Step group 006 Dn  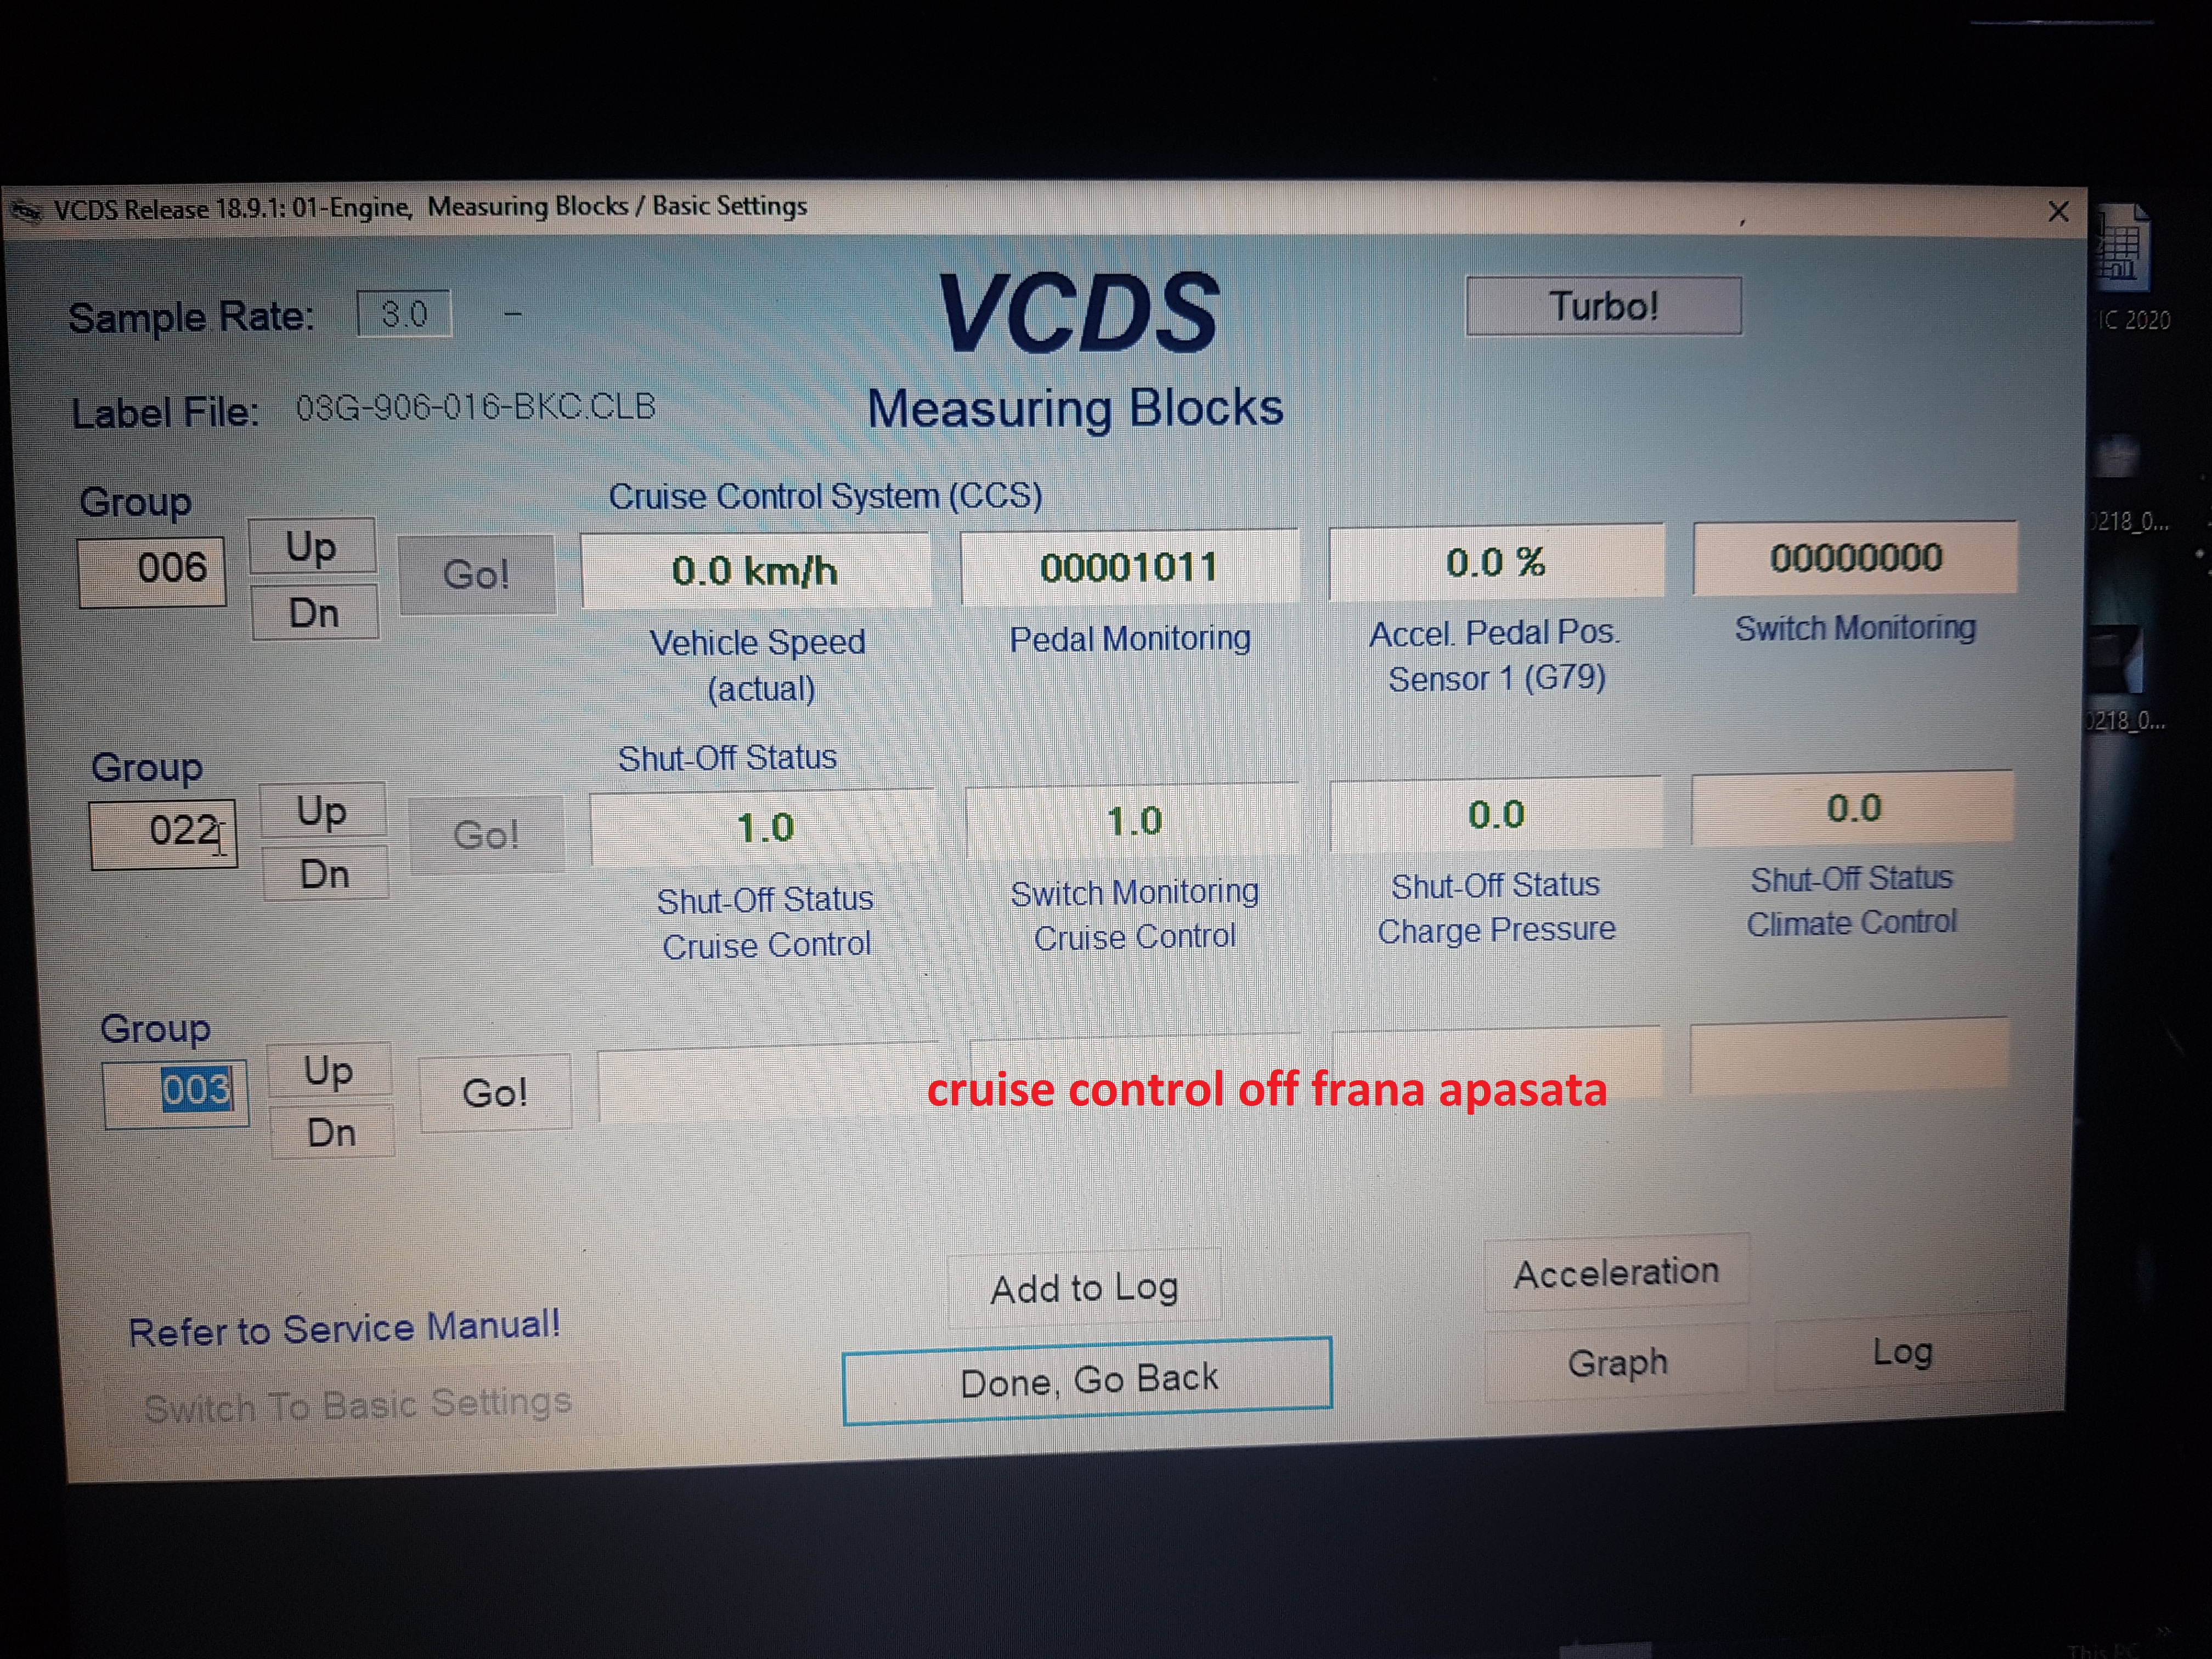[x=315, y=612]
